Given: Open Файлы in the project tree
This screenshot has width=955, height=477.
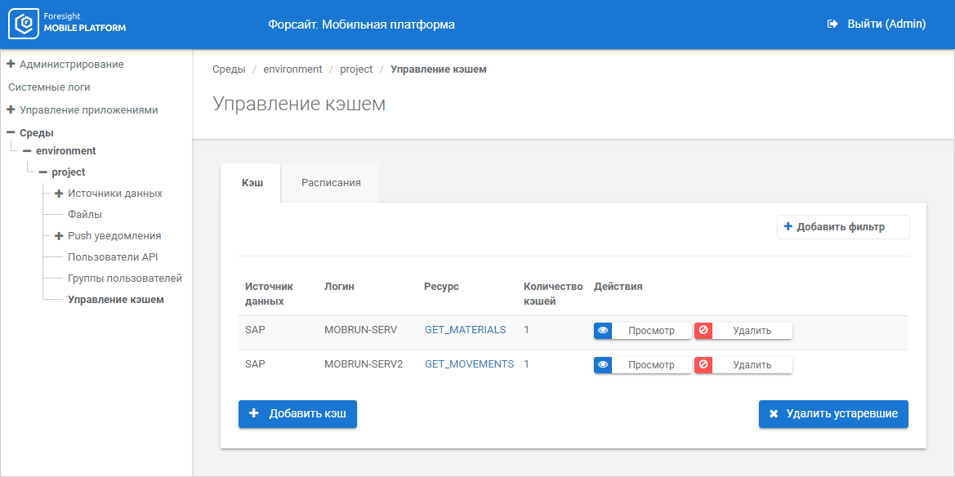Looking at the screenshot, I should tap(85, 215).
